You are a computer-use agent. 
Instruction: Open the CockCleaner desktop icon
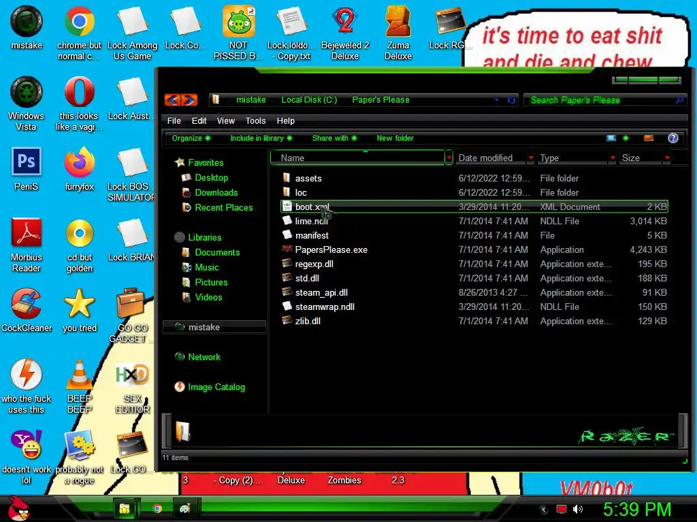click(x=27, y=310)
